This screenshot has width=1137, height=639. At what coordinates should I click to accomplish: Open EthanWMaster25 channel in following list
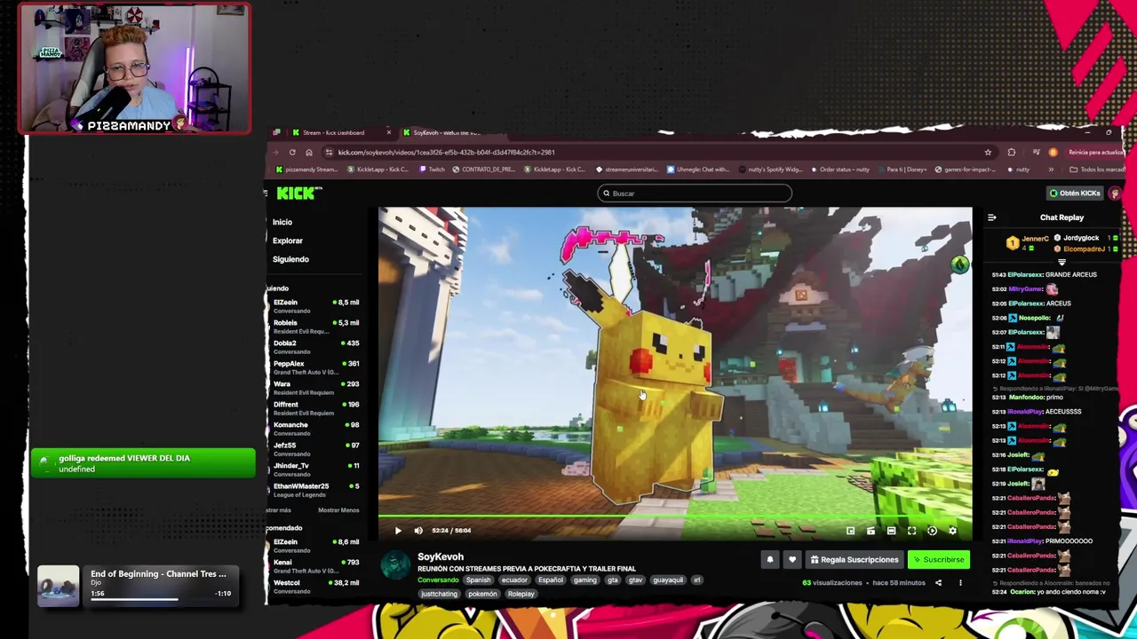click(x=315, y=490)
